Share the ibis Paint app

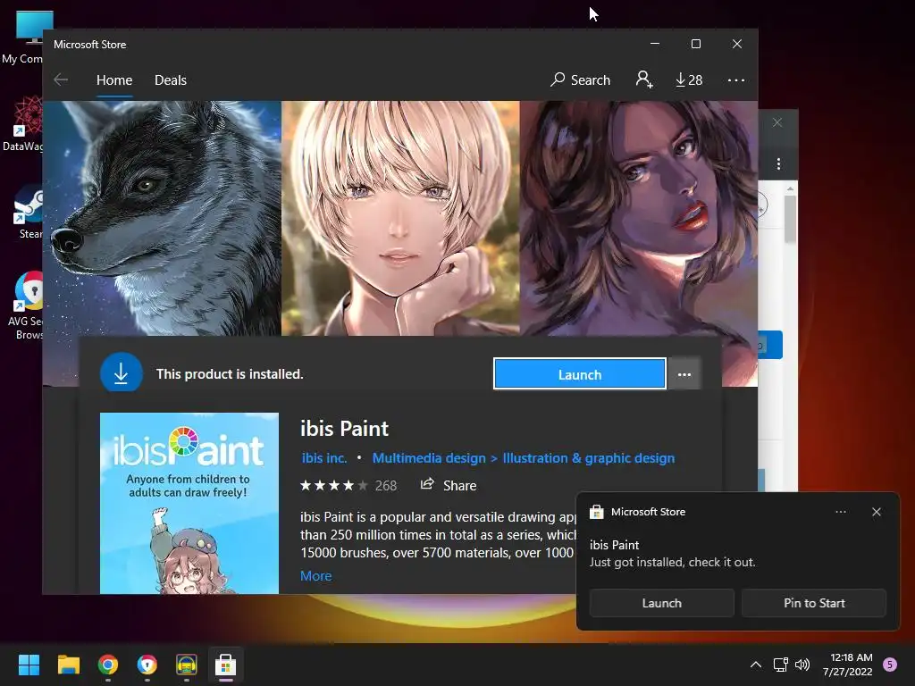449,485
